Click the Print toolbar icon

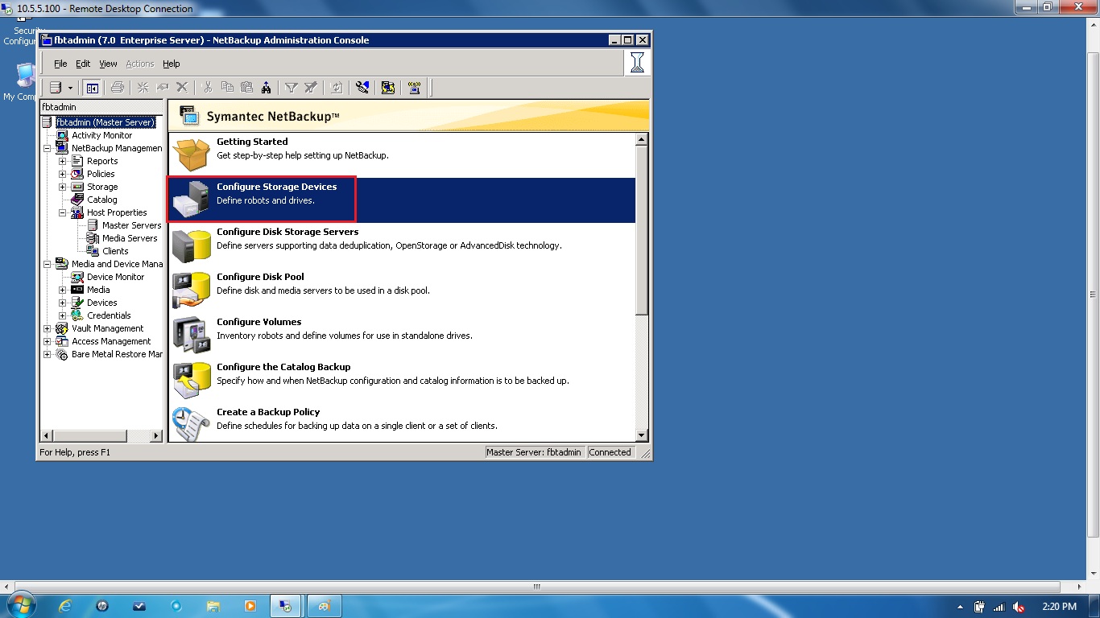(x=118, y=87)
